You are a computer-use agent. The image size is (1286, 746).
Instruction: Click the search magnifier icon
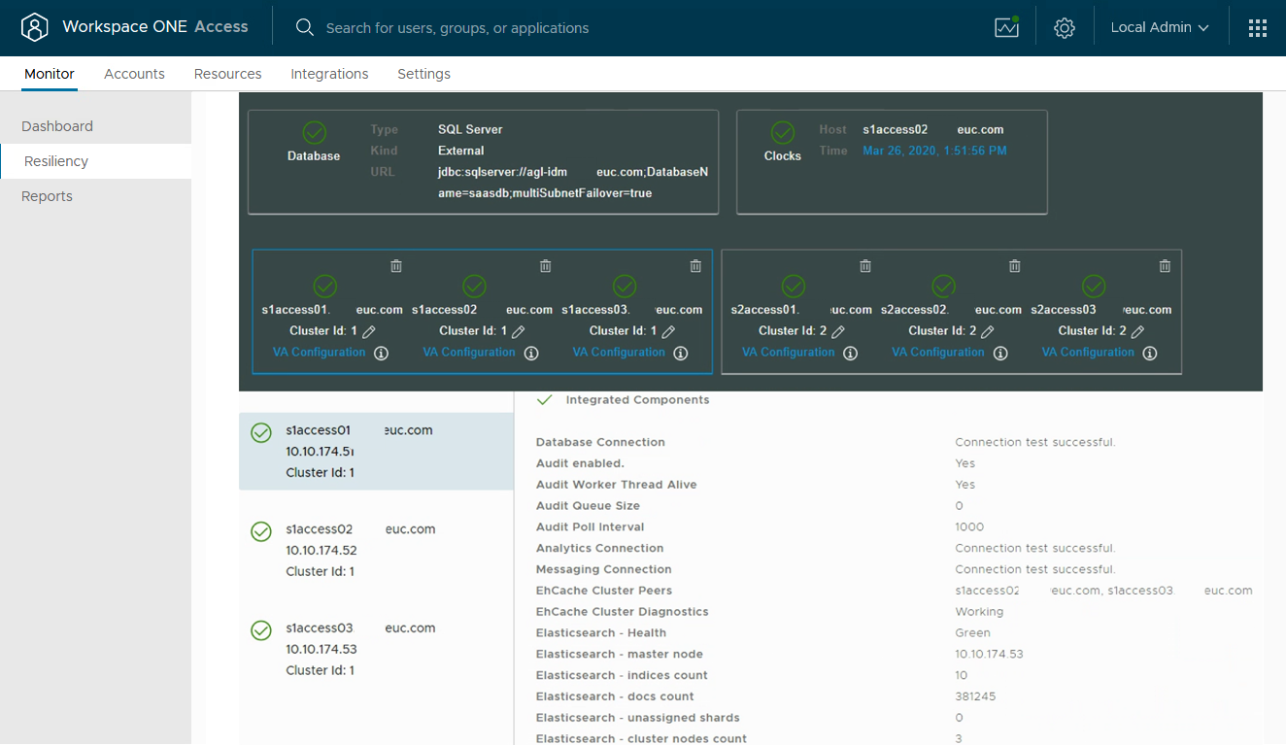[x=305, y=27]
